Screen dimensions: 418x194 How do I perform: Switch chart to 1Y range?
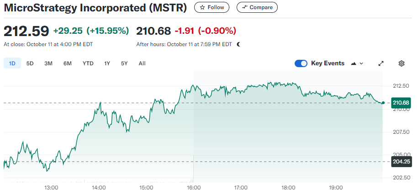[107, 63]
